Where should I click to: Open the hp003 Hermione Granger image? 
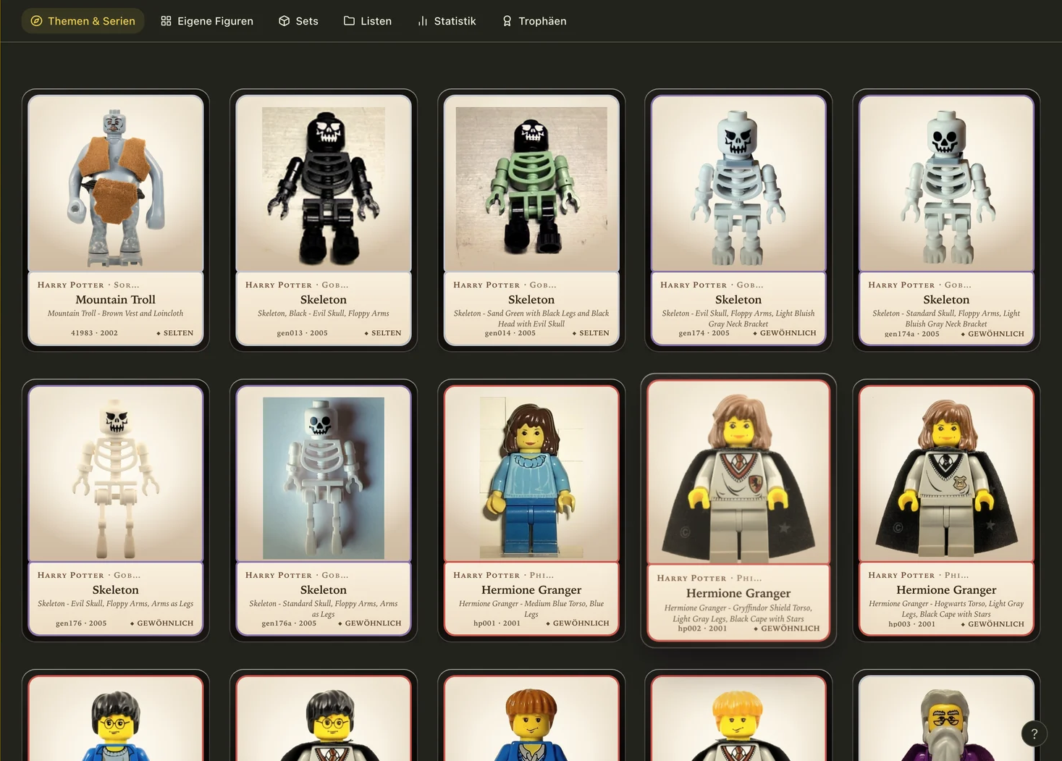[946, 474]
